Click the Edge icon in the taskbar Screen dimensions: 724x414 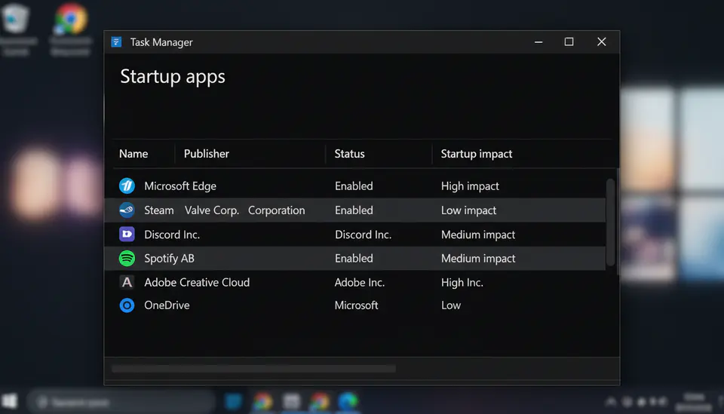348,401
